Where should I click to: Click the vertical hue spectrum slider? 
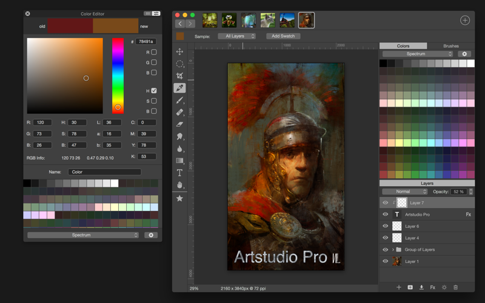(118, 76)
